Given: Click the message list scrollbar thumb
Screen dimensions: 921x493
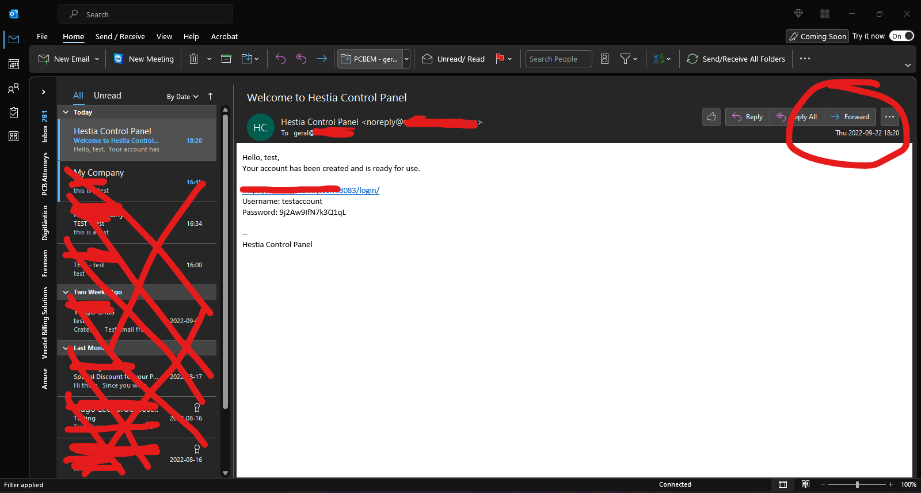Looking at the screenshot, I should pyautogui.click(x=225, y=262).
